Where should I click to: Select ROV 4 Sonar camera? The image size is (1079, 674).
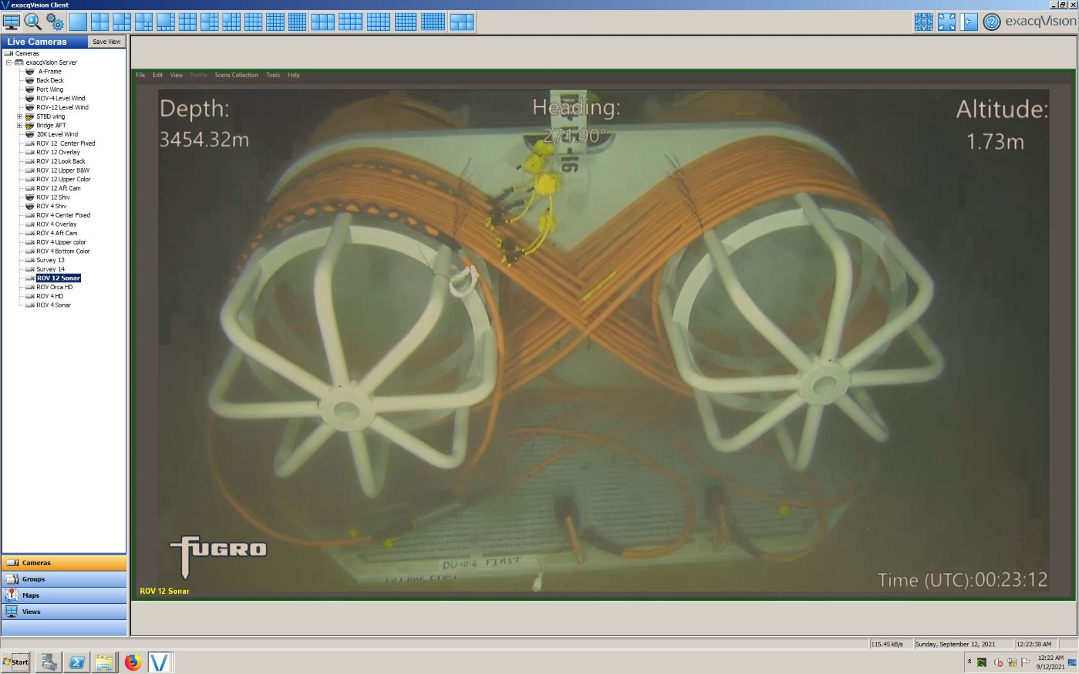(x=53, y=305)
